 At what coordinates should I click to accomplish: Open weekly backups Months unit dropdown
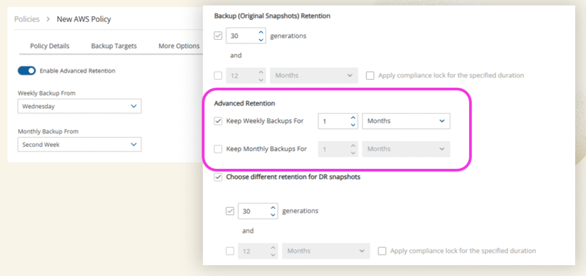coord(406,121)
